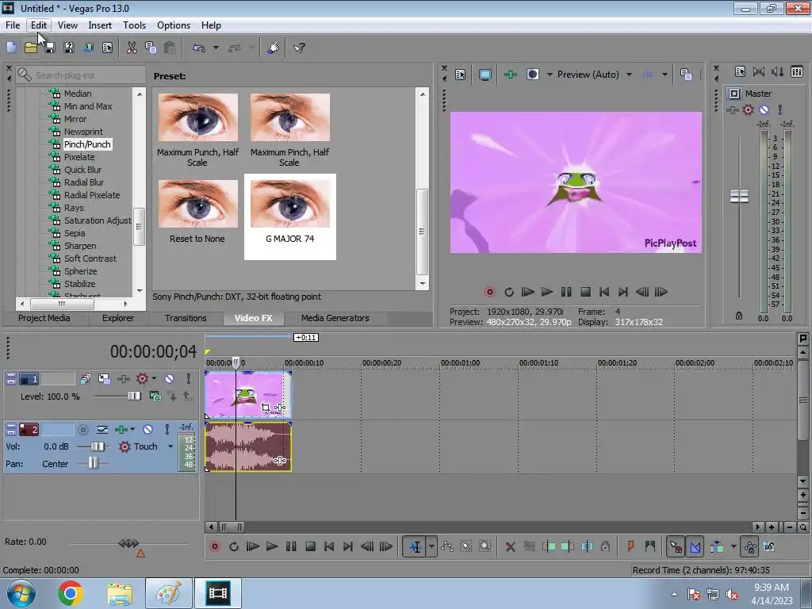Screen dimensions: 812x609
Task: Click the Insert Marker icon
Action: pos(630,546)
